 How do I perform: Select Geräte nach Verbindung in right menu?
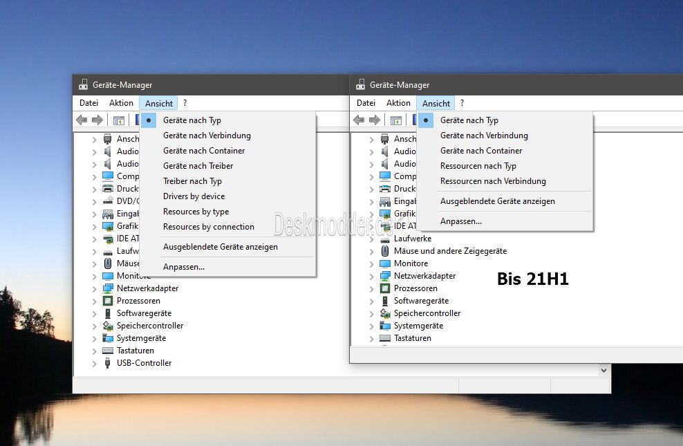(505, 136)
